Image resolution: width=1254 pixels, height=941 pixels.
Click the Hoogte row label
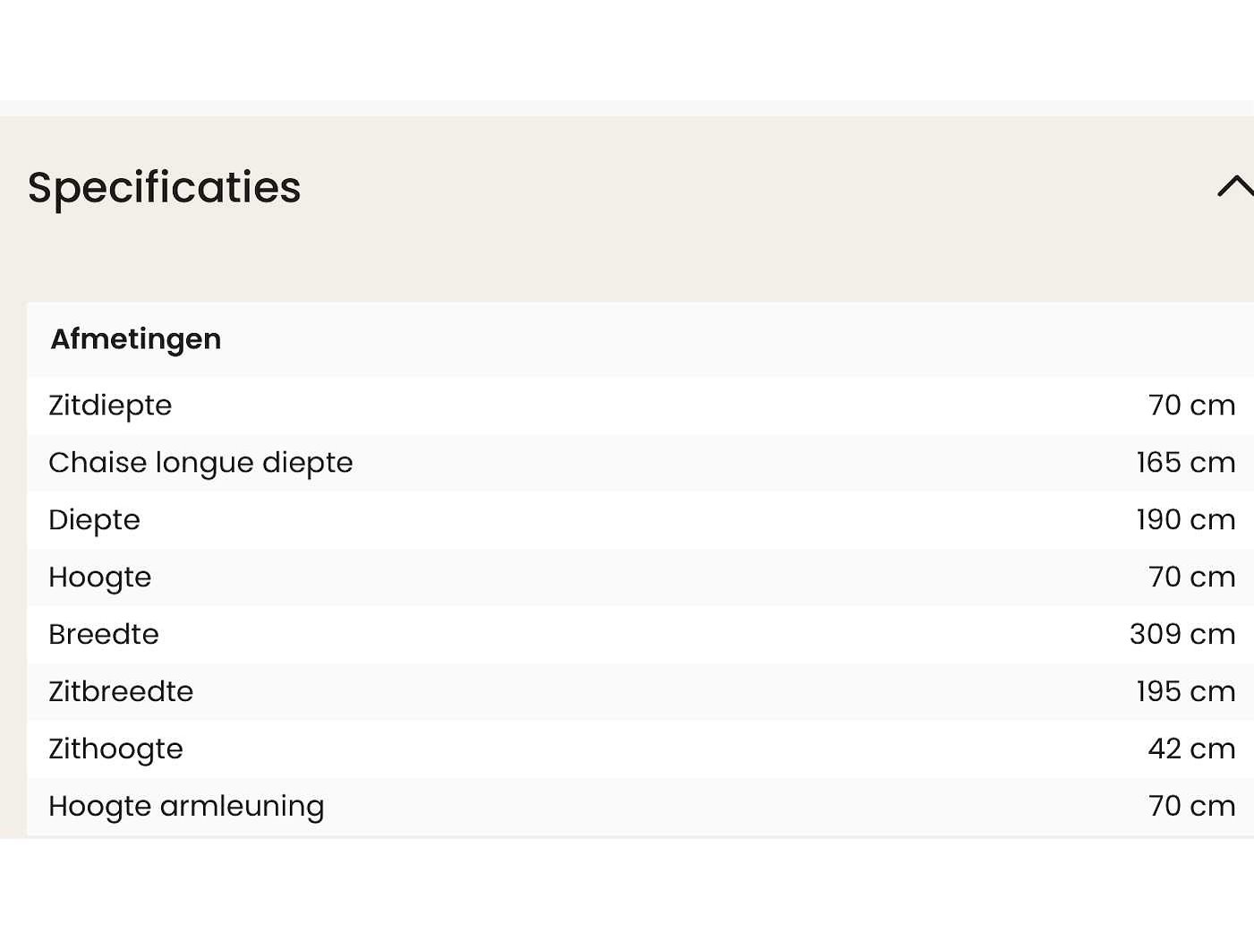99,577
